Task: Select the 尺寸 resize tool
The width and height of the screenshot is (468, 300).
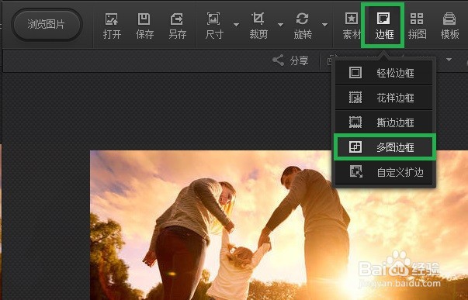Action: pyautogui.click(x=214, y=26)
